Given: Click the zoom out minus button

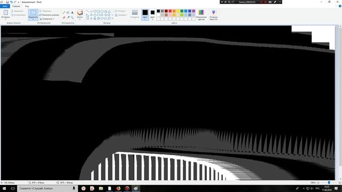Looking at the screenshot, I should coord(318,182).
